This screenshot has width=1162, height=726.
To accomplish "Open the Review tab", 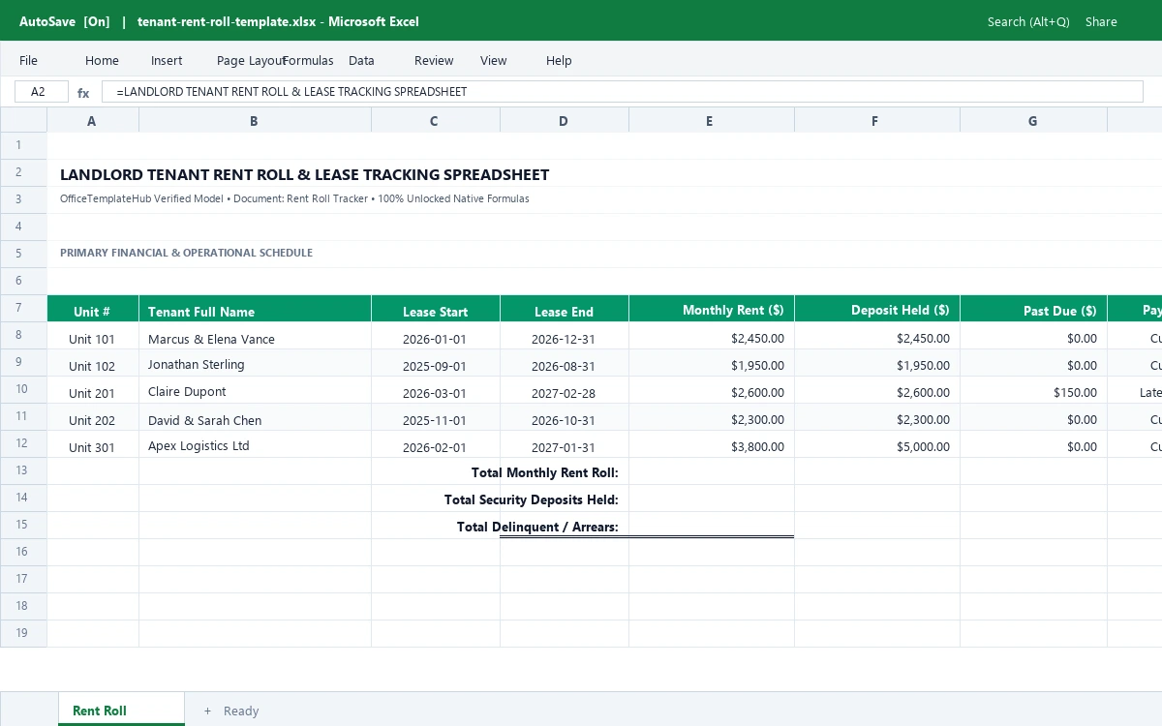I will [434, 60].
